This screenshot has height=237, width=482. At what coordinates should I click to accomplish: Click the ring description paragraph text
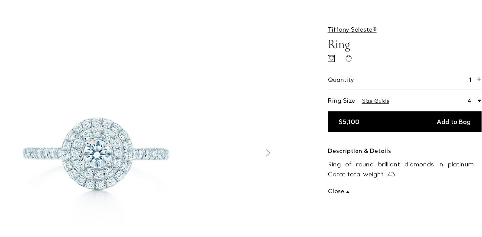tap(401, 169)
